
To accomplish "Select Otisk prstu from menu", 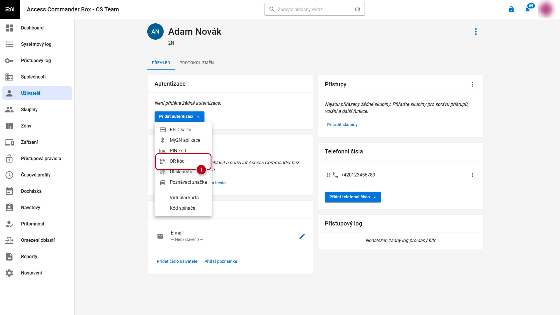I will (183, 172).
